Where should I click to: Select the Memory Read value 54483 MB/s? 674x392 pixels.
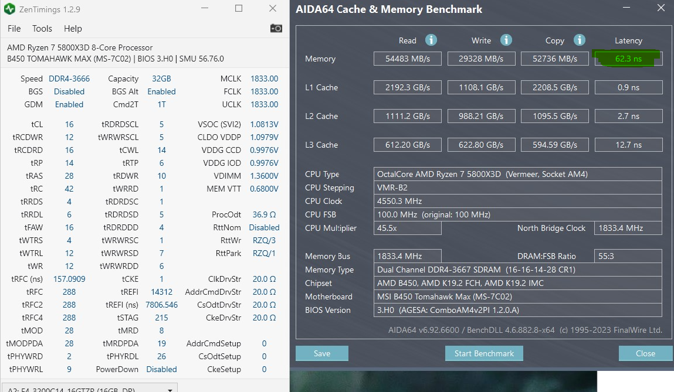408,59
